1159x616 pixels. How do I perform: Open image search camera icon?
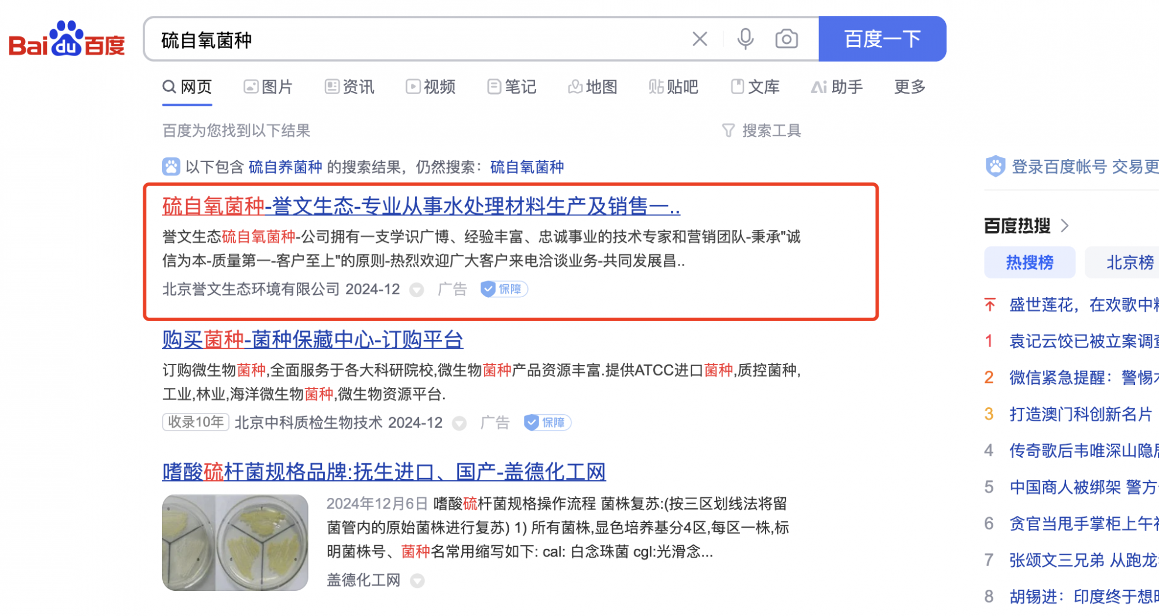786,39
